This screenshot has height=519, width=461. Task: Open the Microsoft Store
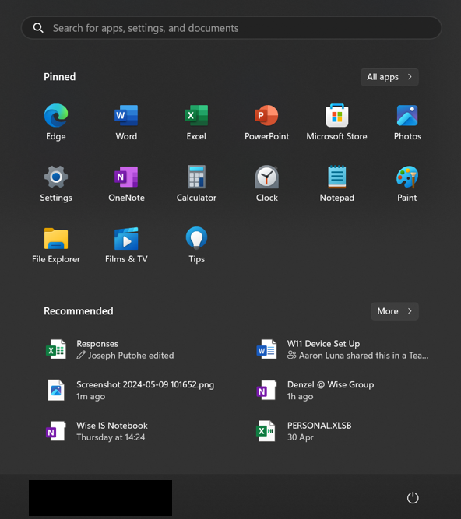coord(337,121)
